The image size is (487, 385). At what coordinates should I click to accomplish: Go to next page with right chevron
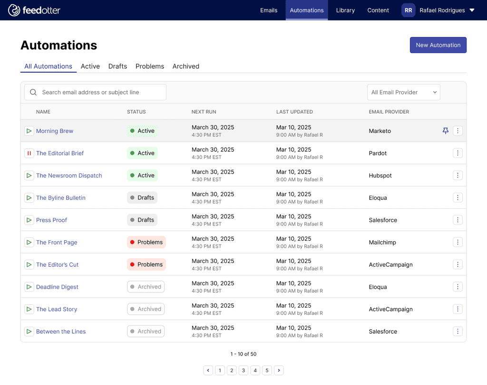(279, 370)
